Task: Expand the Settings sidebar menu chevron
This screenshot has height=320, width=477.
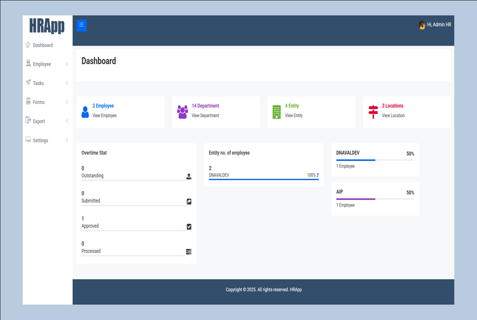Action: click(67, 140)
